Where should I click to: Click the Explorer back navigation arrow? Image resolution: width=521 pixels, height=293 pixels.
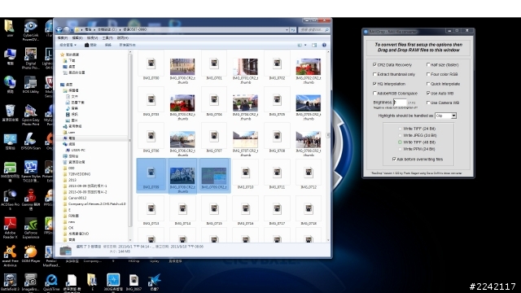[x=59, y=29]
